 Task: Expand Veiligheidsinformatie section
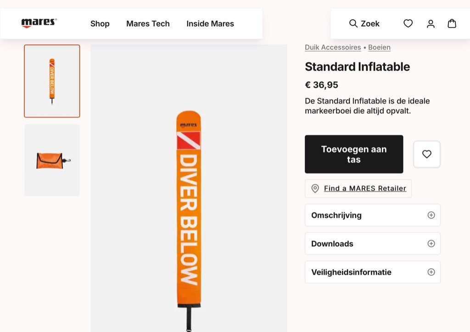tap(373, 272)
